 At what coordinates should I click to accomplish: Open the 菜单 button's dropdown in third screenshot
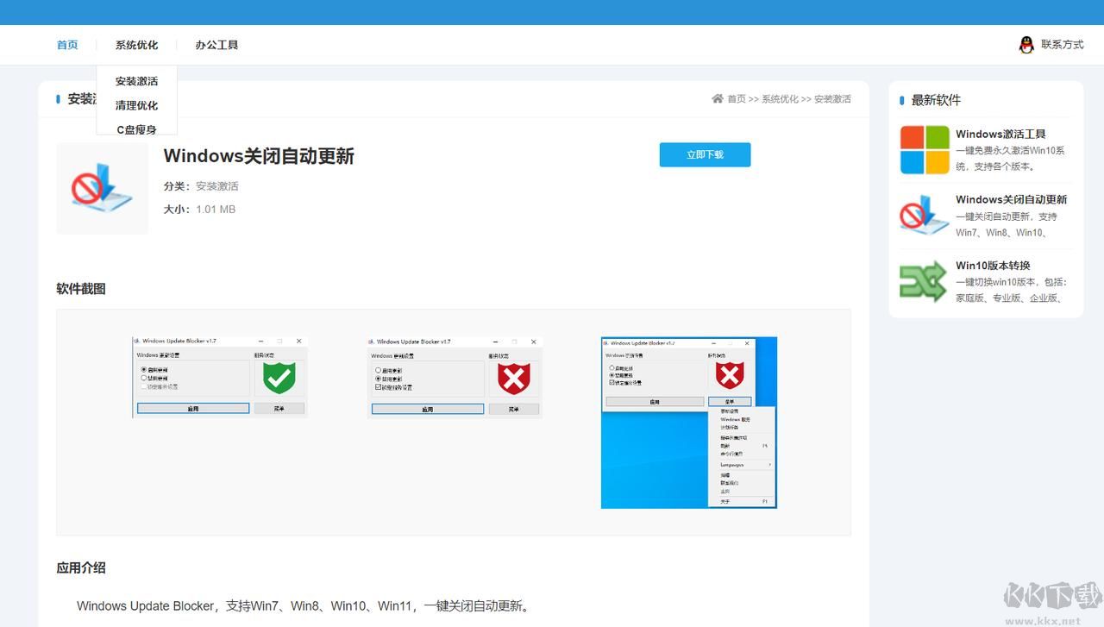click(731, 400)
